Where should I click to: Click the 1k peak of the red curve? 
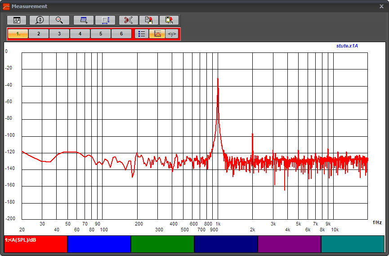[x=218, y=78]
